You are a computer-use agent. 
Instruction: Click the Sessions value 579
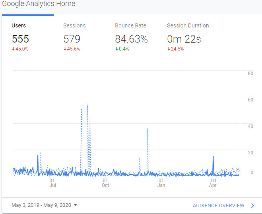[72, 39]
